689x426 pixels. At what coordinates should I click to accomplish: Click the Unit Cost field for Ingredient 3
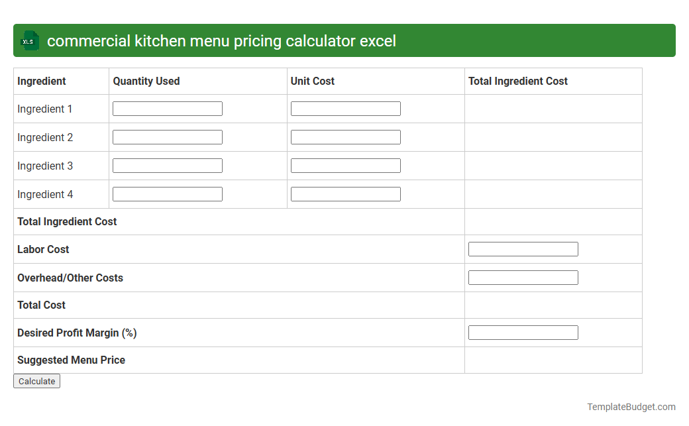(345, 165)
